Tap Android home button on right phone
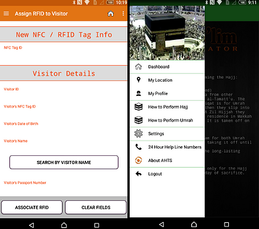 tap(194, 224)
